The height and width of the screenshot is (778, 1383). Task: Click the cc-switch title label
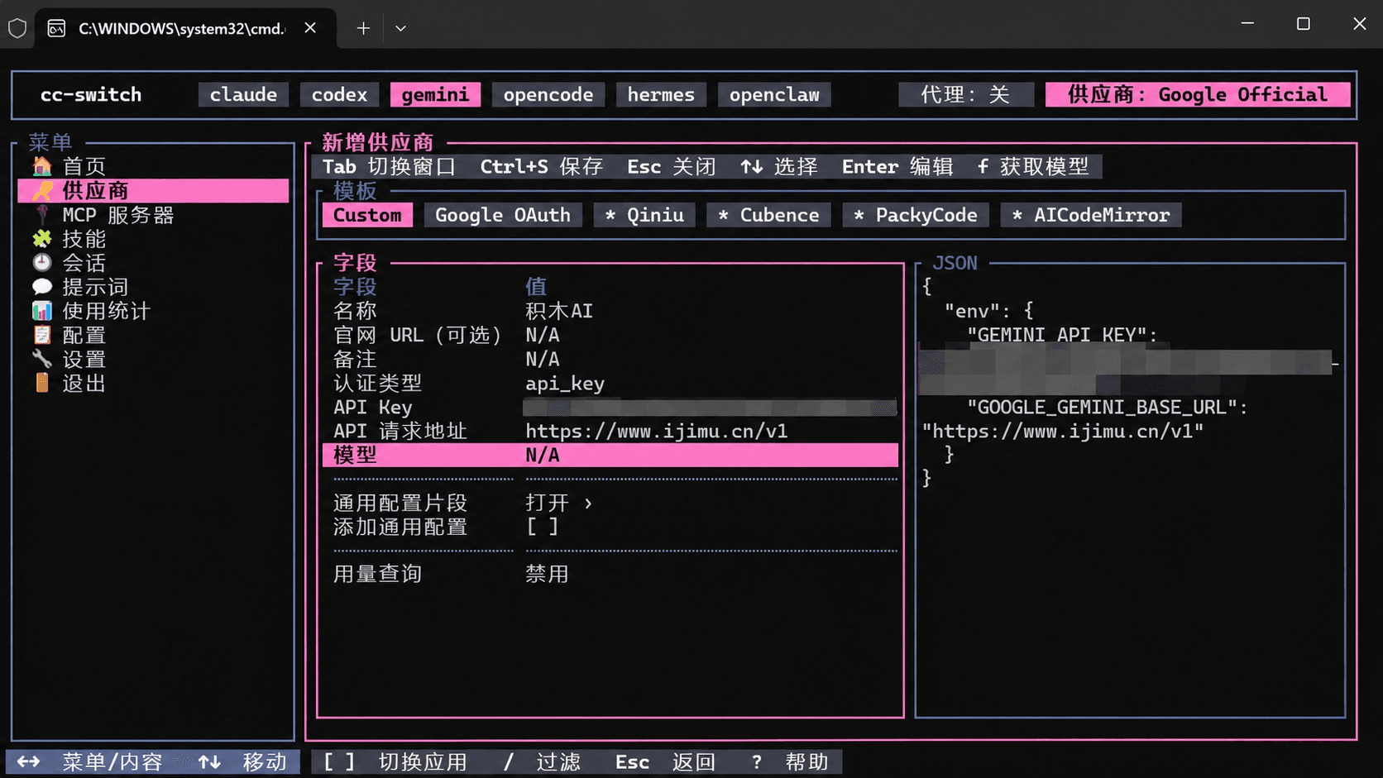91,95
